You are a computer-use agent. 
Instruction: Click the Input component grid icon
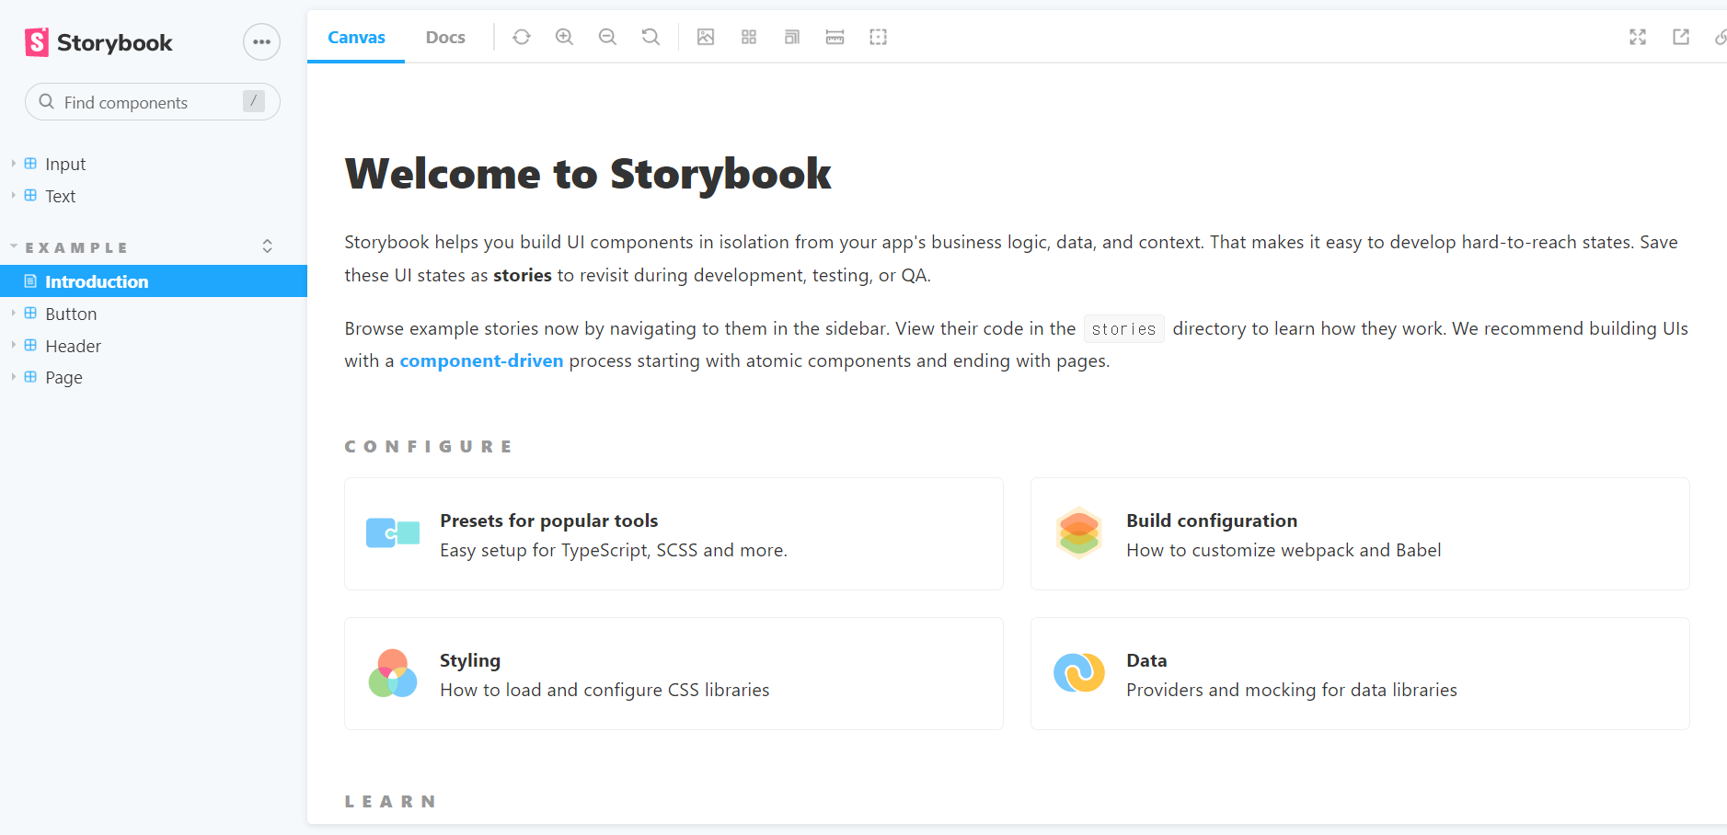pyautogui.click(x=30, y=164)
